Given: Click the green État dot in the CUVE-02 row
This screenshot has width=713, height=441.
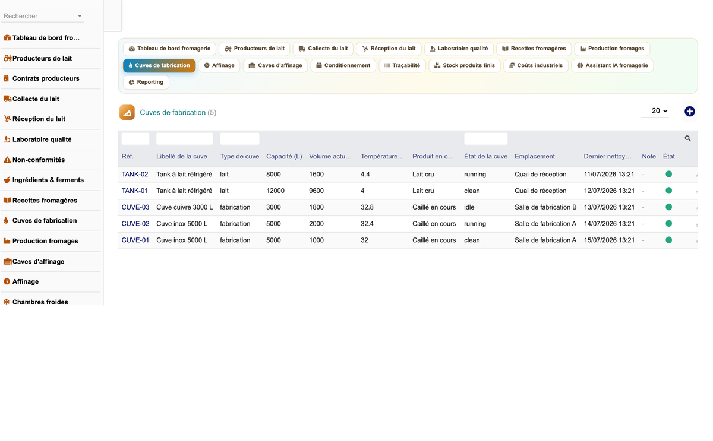Looking at the screenshot, I should (668, 224).
